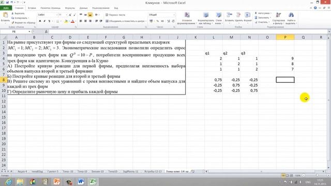Click Decrease Indent icon

(97, 21)
